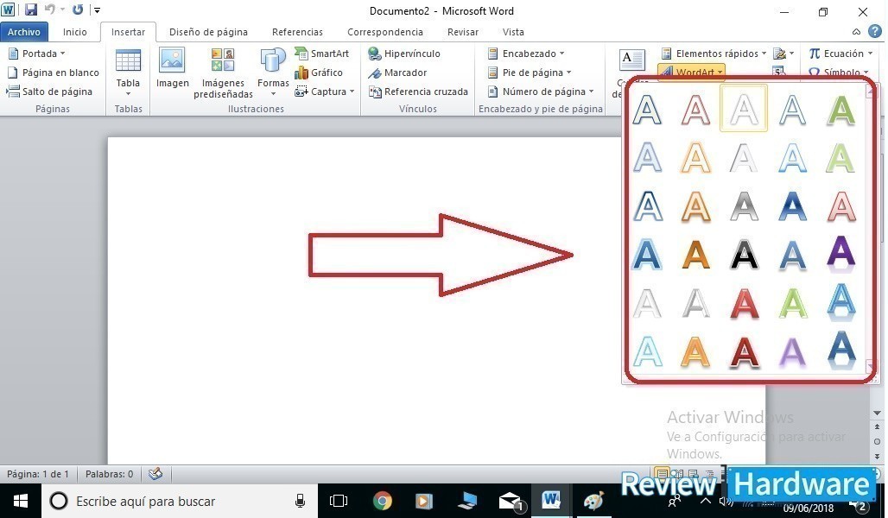The width and height of the screenshot is (888, 518).
Task: Click the Redo icon in quick access toolbar
Action: coord(78,9)
